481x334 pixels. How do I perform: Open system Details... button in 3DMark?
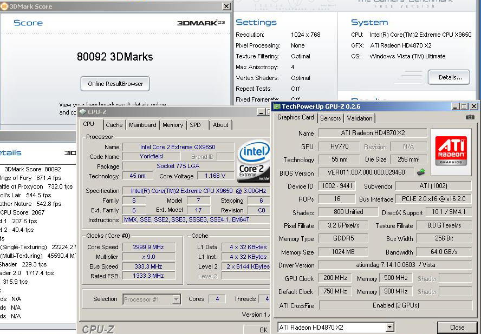pyautogui.click(x=448, y=77)
